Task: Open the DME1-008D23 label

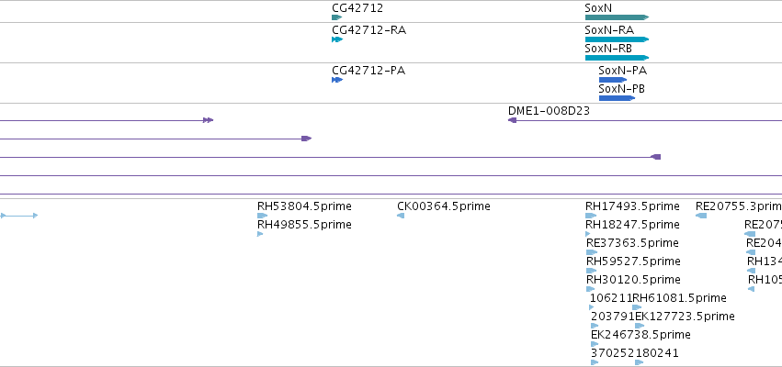Action: coord(549,110)
